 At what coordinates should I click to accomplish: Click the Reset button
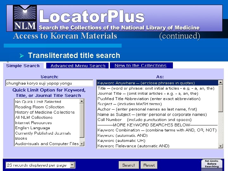[x=149, y=165]
